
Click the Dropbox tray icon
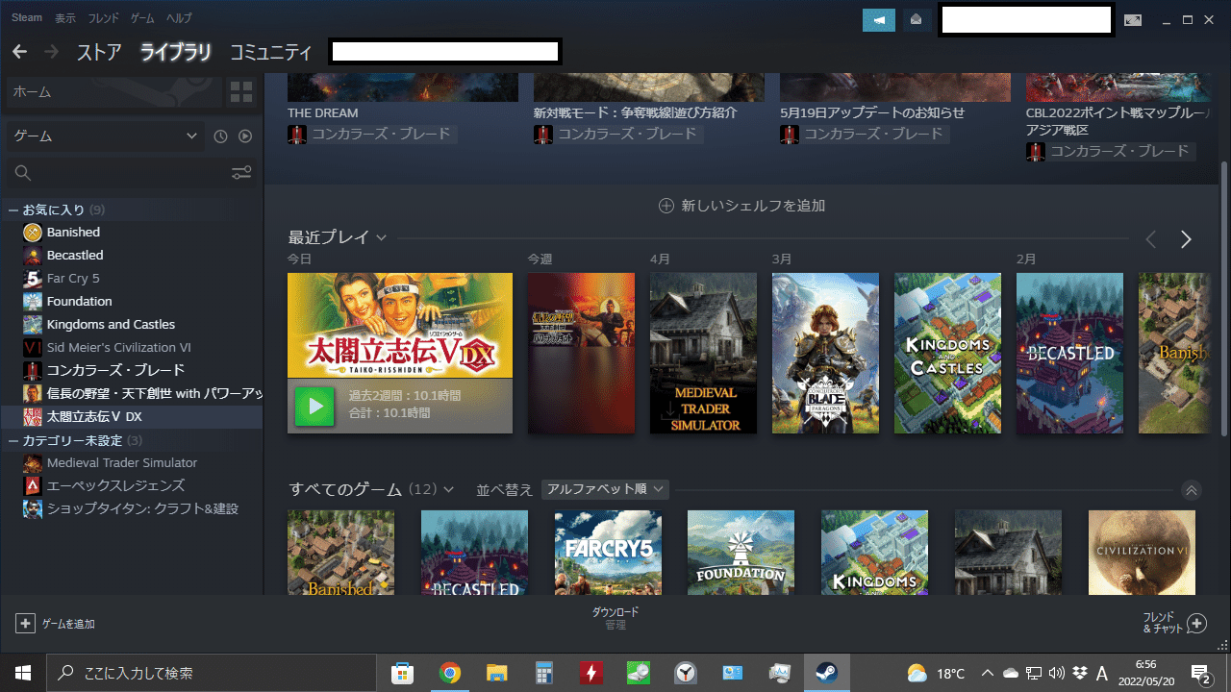(1079, 673)
